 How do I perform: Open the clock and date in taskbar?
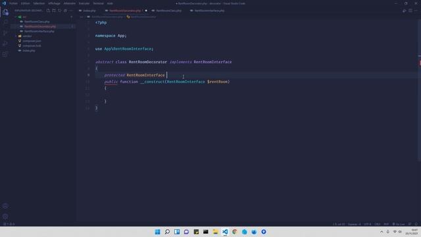coord(412,232)
